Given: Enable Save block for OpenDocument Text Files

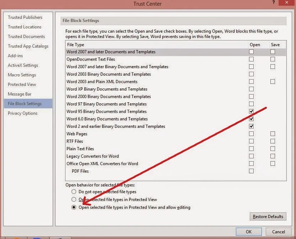Looking at the screenshot, I should (x=273, y=59).
